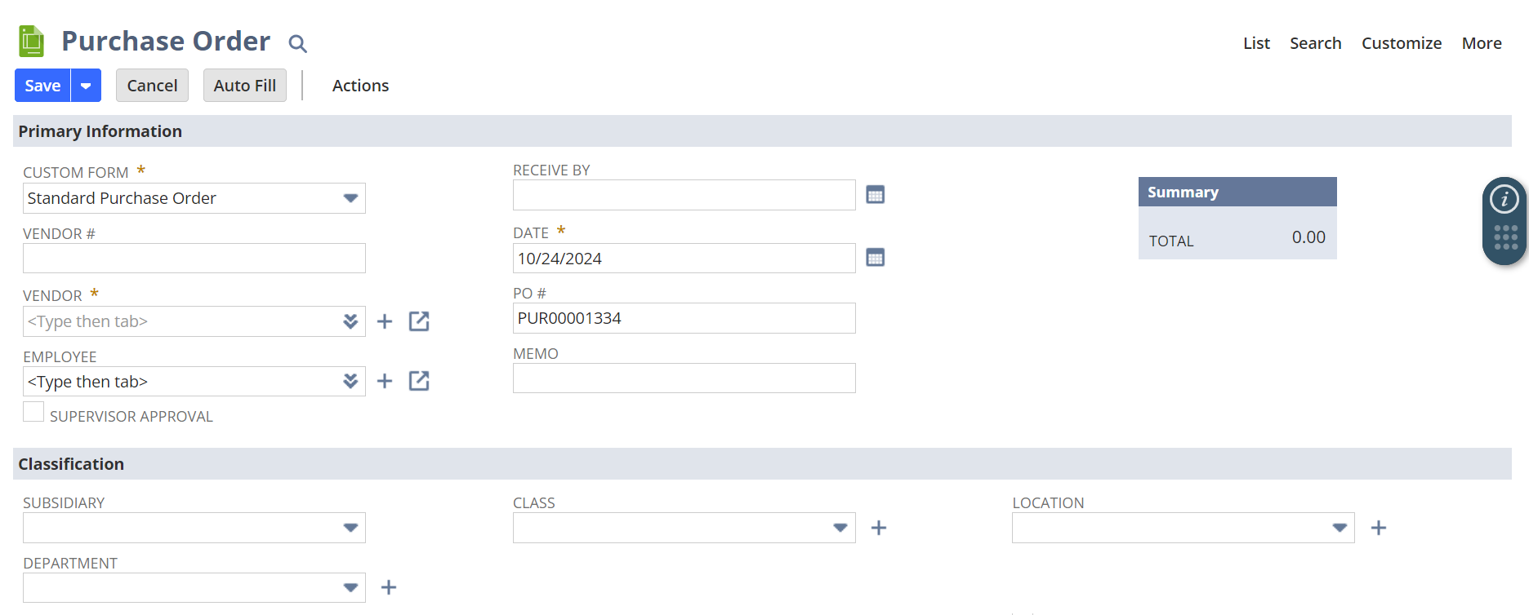Click the info icon on side panel
The width and height of the screenshot is (1529, 615).
click(x=1504, y=199)
